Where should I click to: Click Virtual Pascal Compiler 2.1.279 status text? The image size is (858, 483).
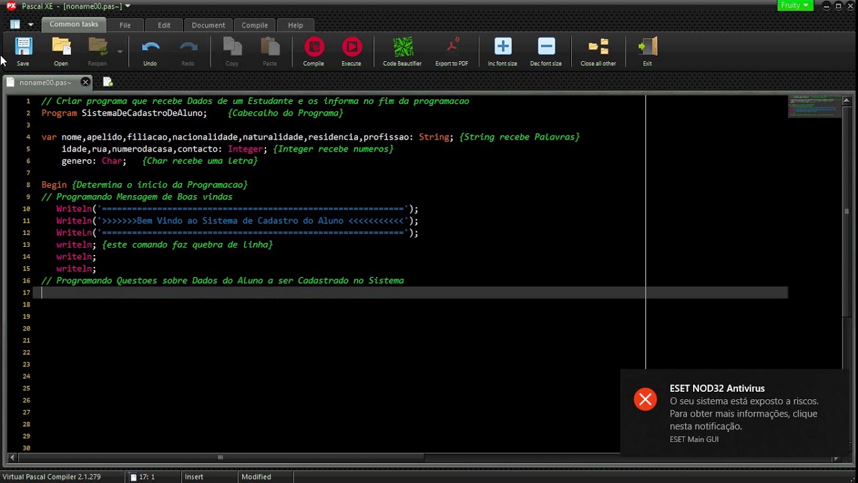52,477
